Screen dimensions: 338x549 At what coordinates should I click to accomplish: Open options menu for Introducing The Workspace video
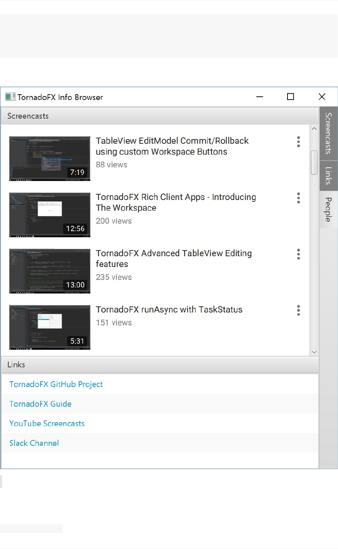298,198
